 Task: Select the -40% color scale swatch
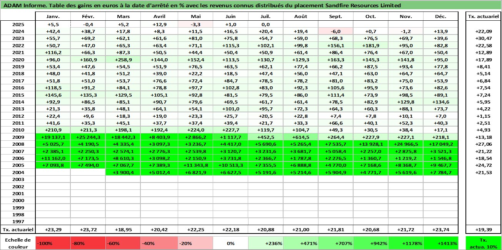point(158,243)
